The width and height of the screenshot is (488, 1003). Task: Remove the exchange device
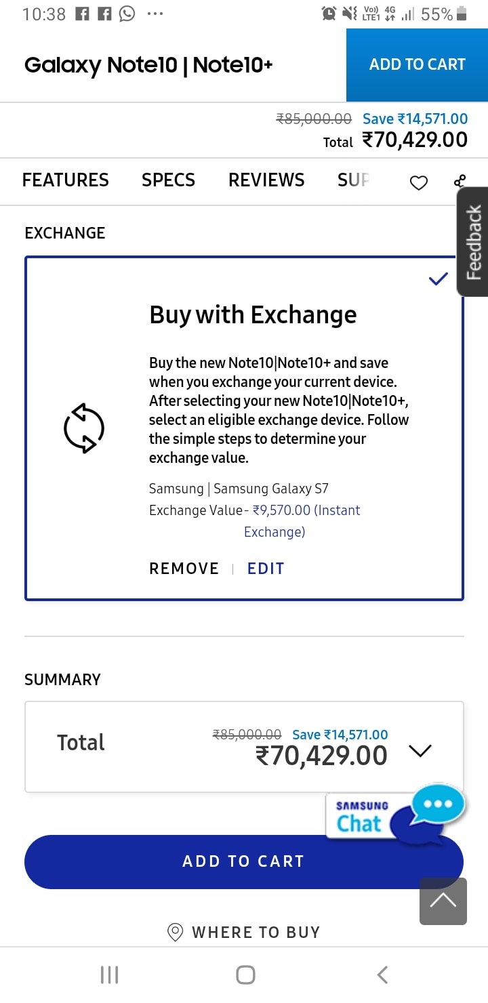[184, 569]
